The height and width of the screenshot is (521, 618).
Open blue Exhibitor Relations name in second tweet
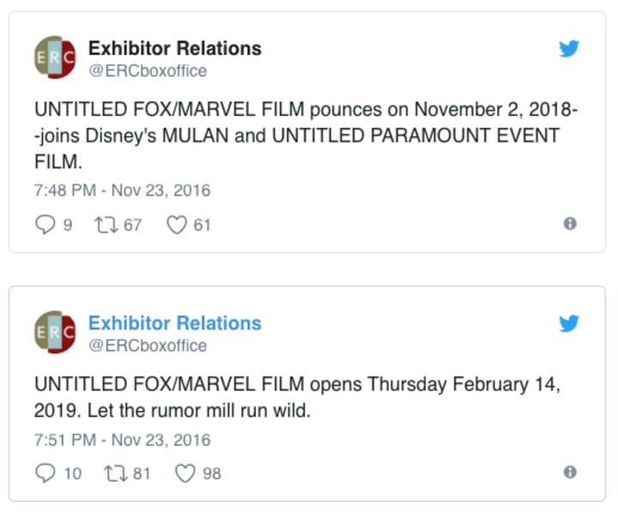point(174,323)
